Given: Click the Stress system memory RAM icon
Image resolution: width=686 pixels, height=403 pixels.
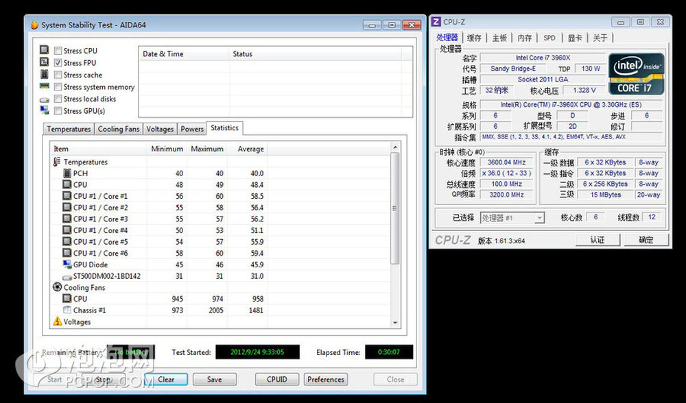Looking at the screenshot, I should pos(44,86).
